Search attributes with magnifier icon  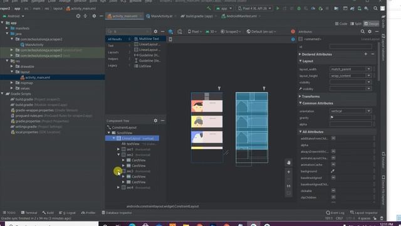coord(363,31)
